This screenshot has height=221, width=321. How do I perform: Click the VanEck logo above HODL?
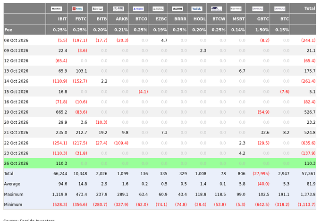click(197, 9)
